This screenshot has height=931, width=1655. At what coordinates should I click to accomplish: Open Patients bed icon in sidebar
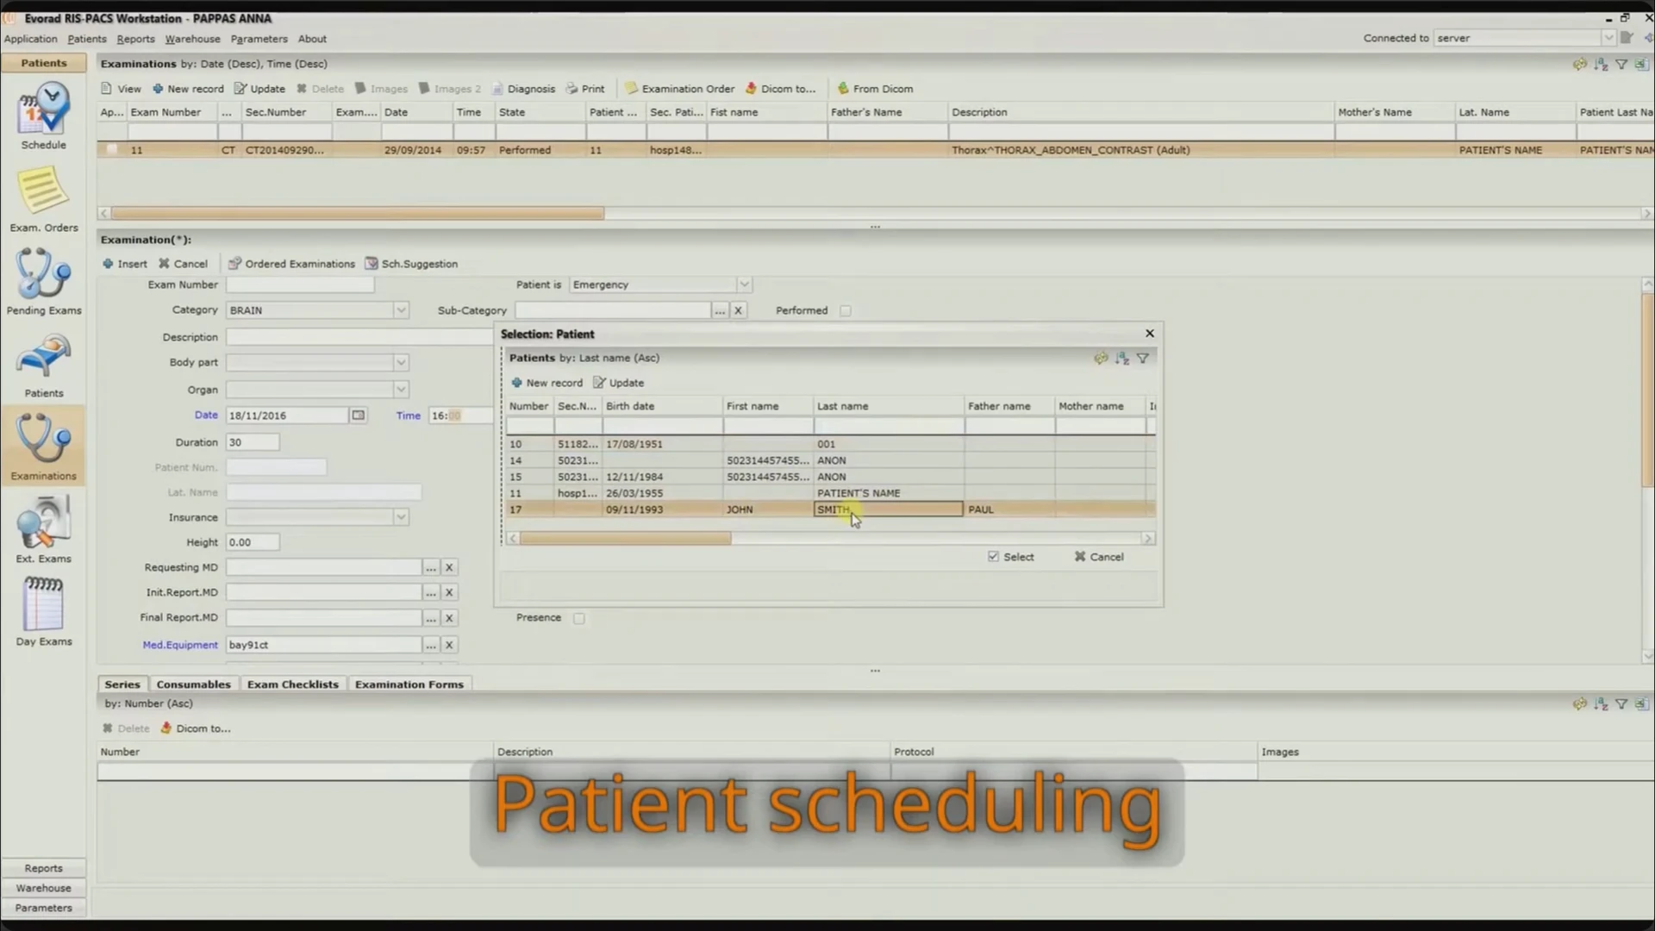(x=43, y=365)
